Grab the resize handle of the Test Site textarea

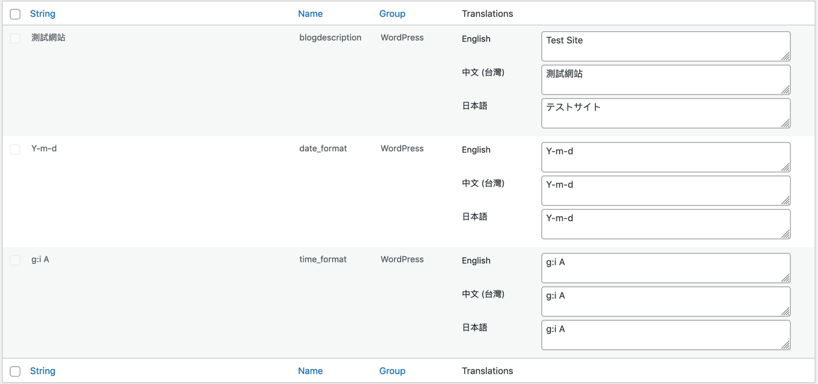pos(786,56)
